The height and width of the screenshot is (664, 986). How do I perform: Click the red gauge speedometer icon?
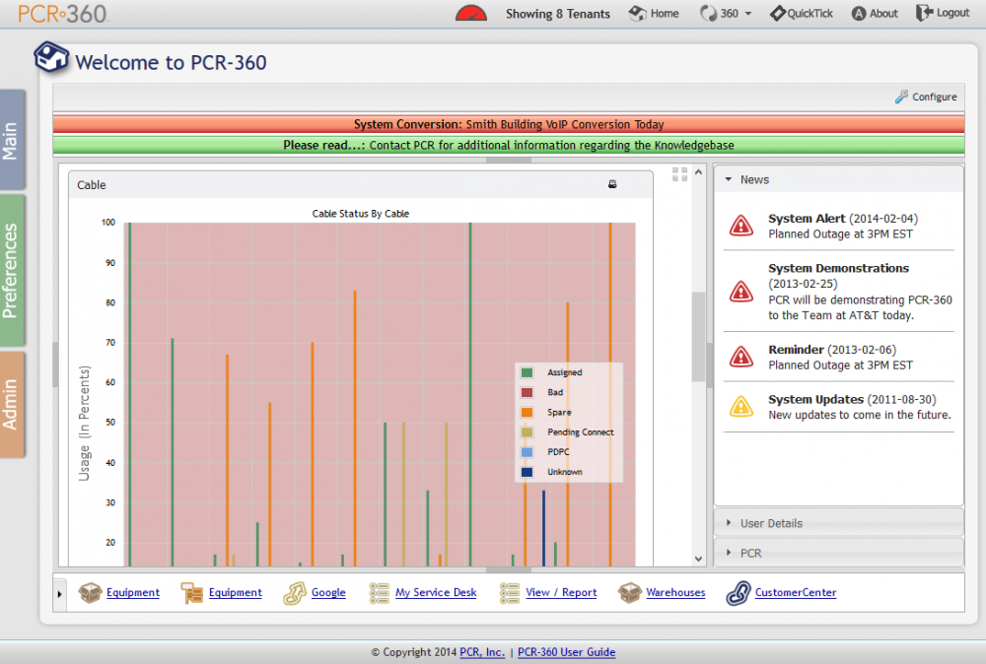pyautogui.click(x=471, y=13)
